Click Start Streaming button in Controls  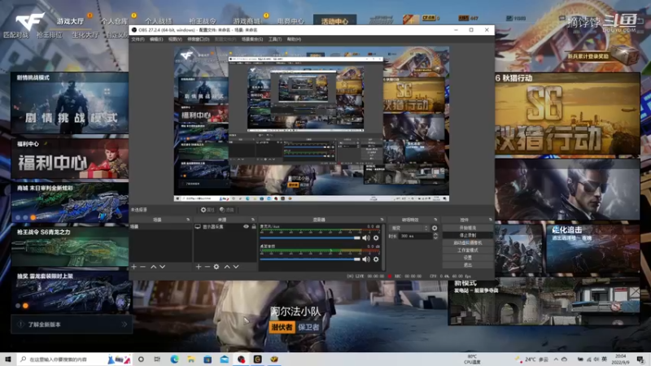click(467, 228)
